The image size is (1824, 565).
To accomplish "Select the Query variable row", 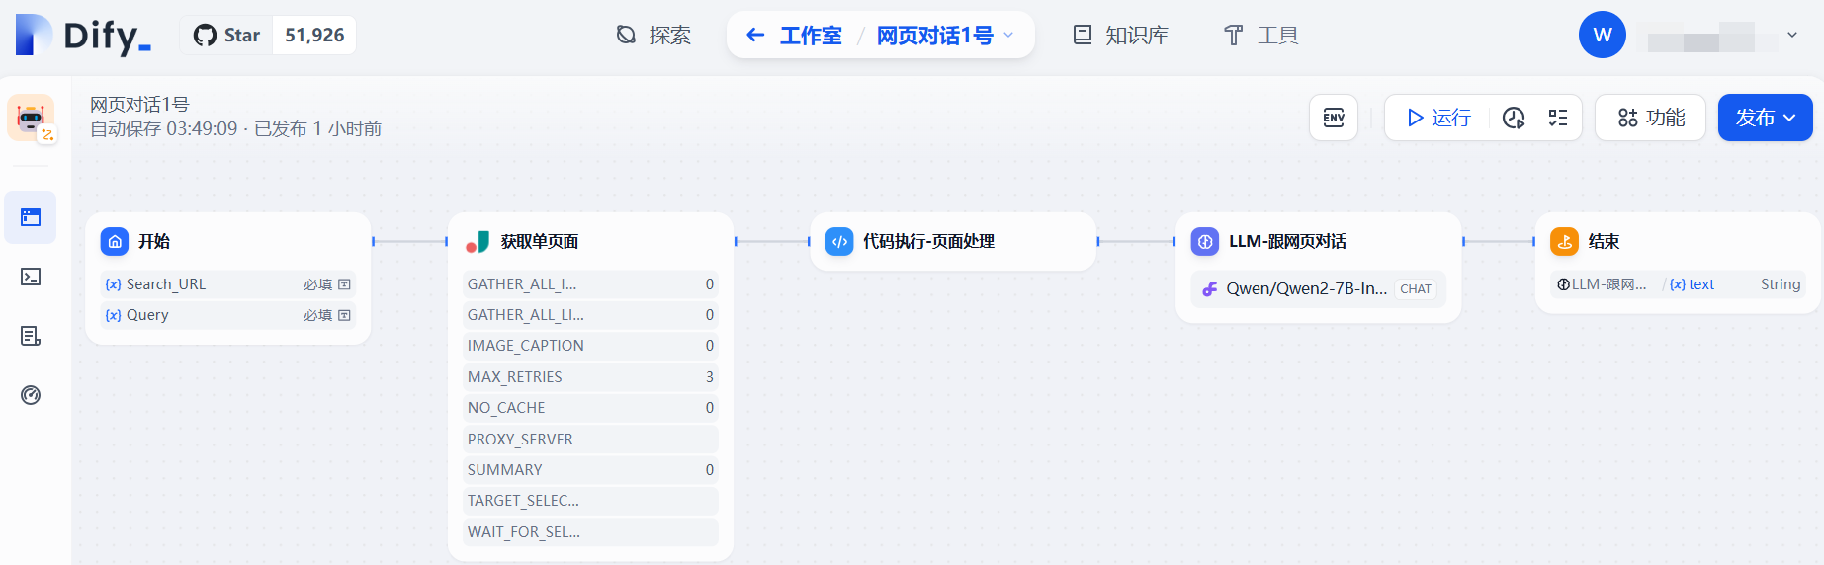I will point(228,315).
